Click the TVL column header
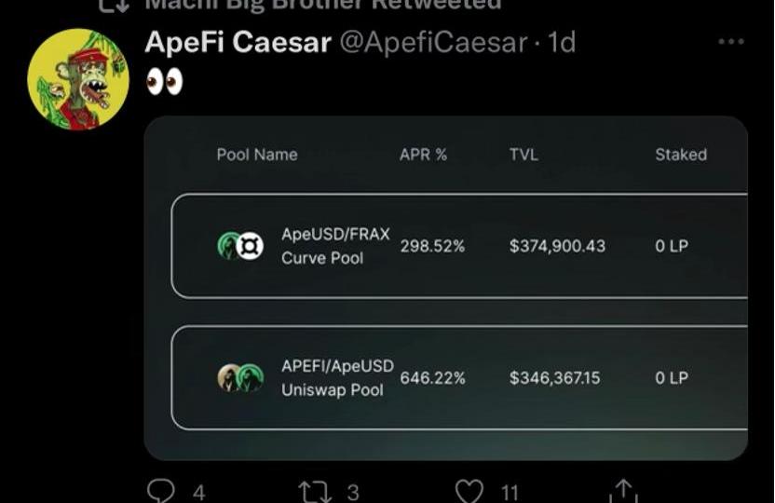The image size is (775, 503). 523,155
